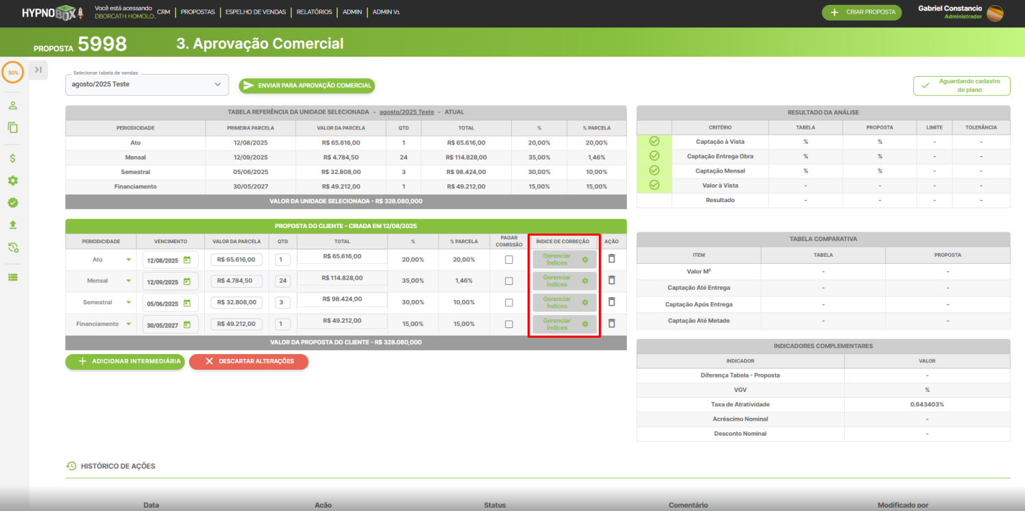Open the Relatórios menu
Image resolution: width=1025 pixels, height=511 pixels.
click(x=314, y=12)
